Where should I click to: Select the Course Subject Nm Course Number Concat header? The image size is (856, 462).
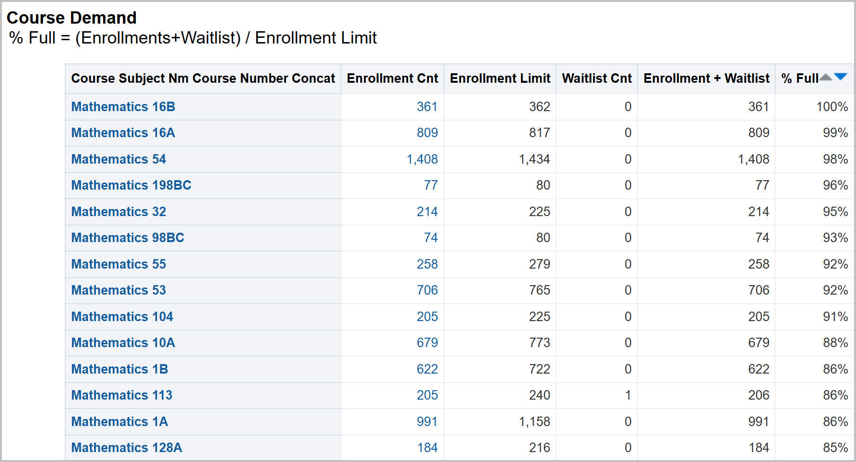[203, 78]
